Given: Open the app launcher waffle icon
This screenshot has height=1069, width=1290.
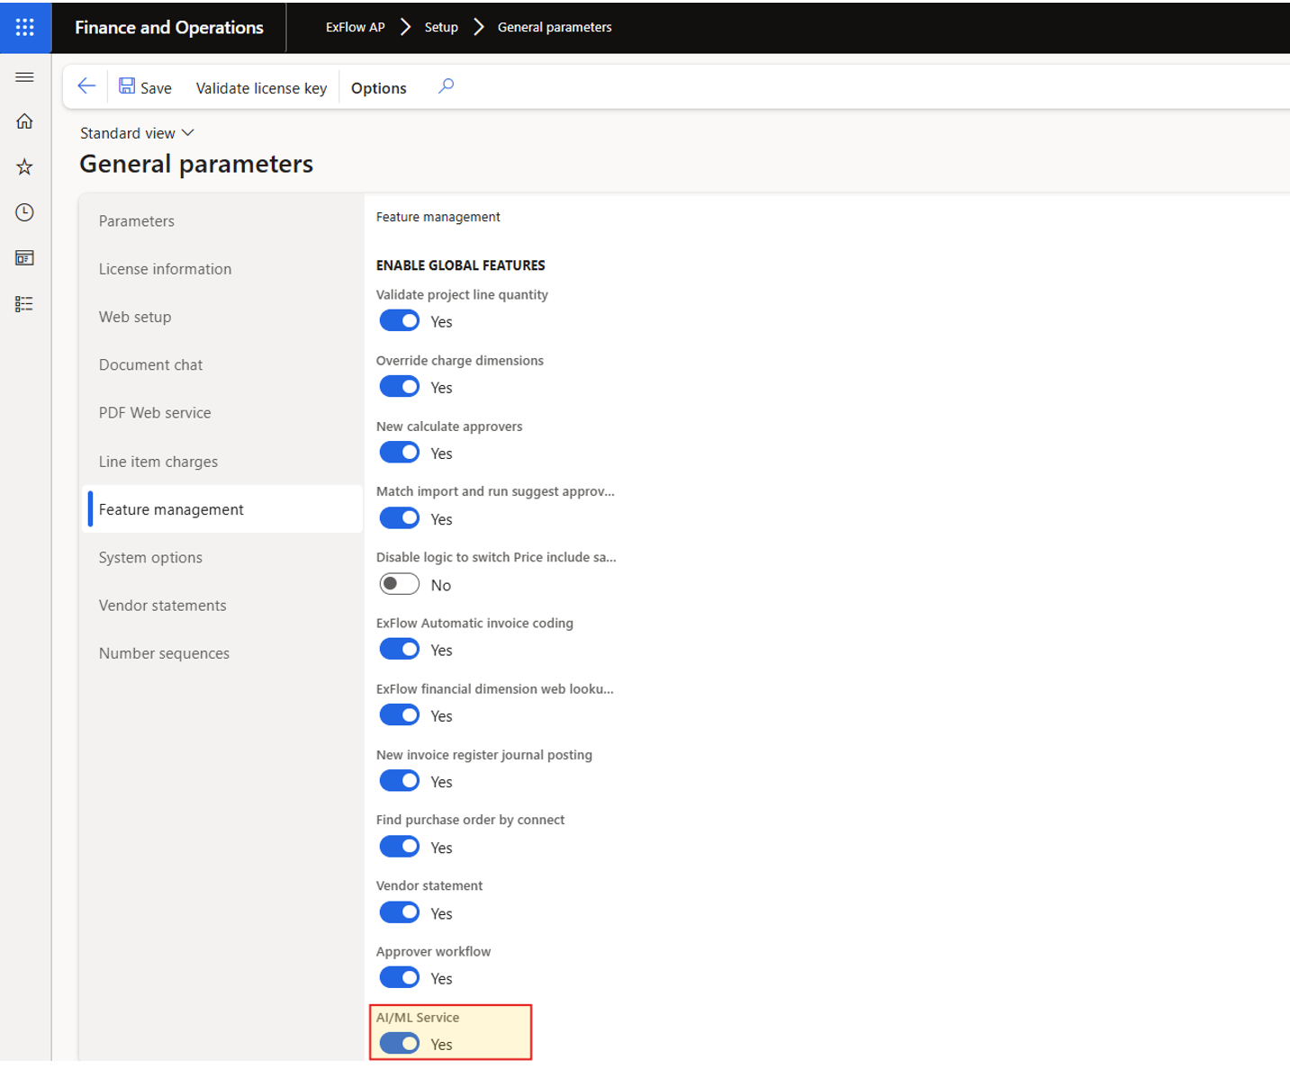Looking at the screenshot, I should tap(25, 27).
